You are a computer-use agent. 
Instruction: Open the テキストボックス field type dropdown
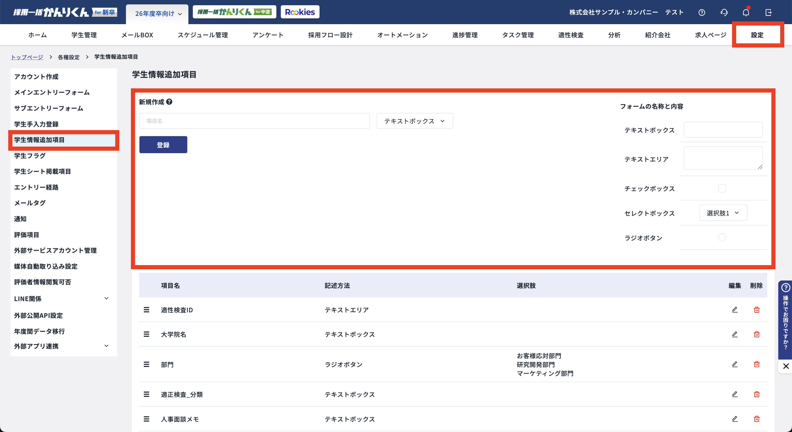[414, 121]
